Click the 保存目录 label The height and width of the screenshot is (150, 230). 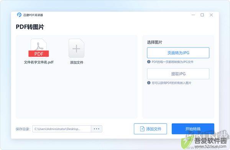(23, 129)
